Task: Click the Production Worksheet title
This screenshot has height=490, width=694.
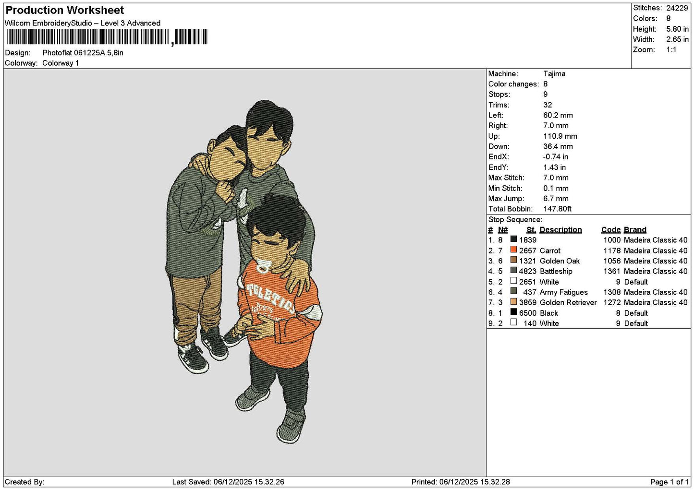Action: [x=65, y=10]
